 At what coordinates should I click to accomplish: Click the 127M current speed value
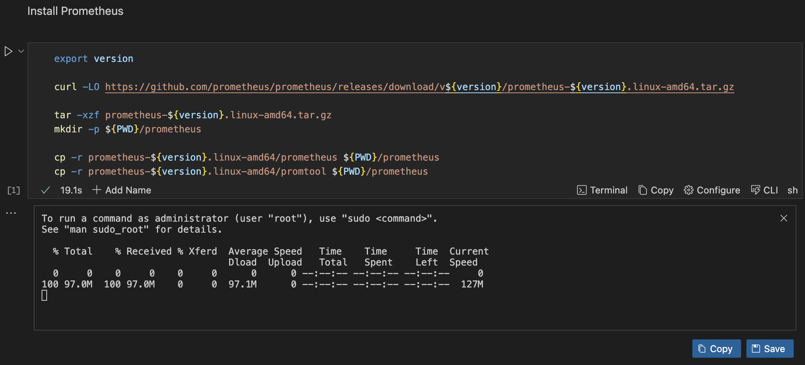click(472, 284)
